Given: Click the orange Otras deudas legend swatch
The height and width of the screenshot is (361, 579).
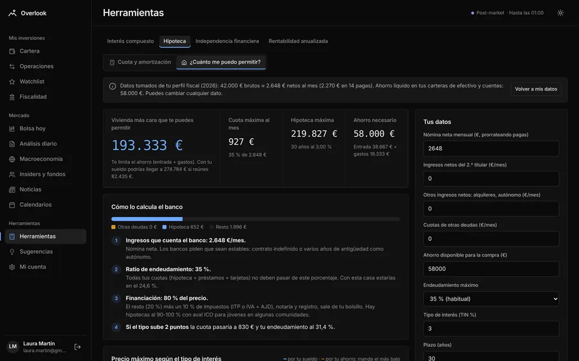Looking at the screenshot, I should 113,227.
